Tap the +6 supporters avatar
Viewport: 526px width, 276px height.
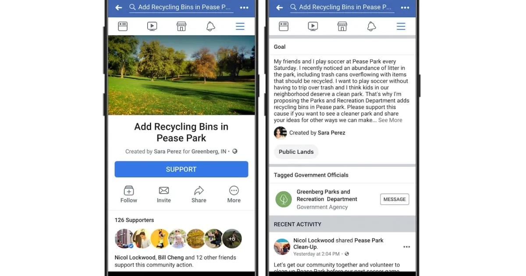(x=232, y=239)
